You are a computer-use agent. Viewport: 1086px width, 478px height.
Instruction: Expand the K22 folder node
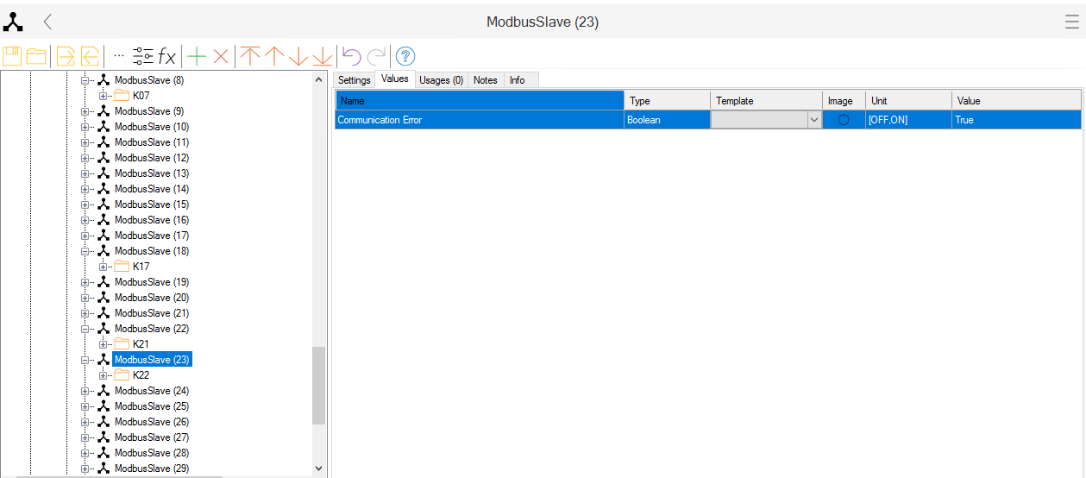tap(104, 375)
